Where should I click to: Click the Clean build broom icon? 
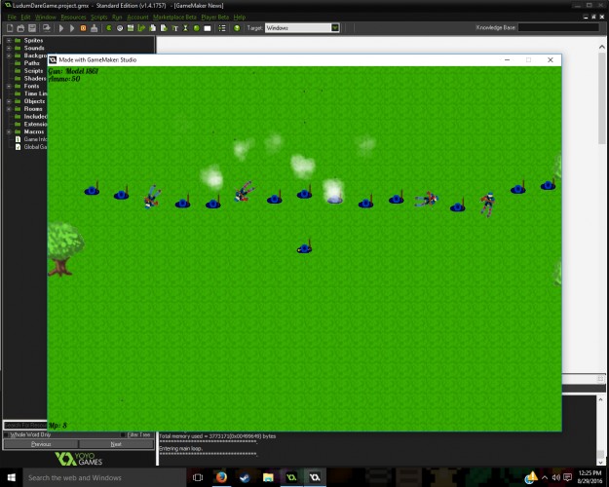tap(94, 28)
